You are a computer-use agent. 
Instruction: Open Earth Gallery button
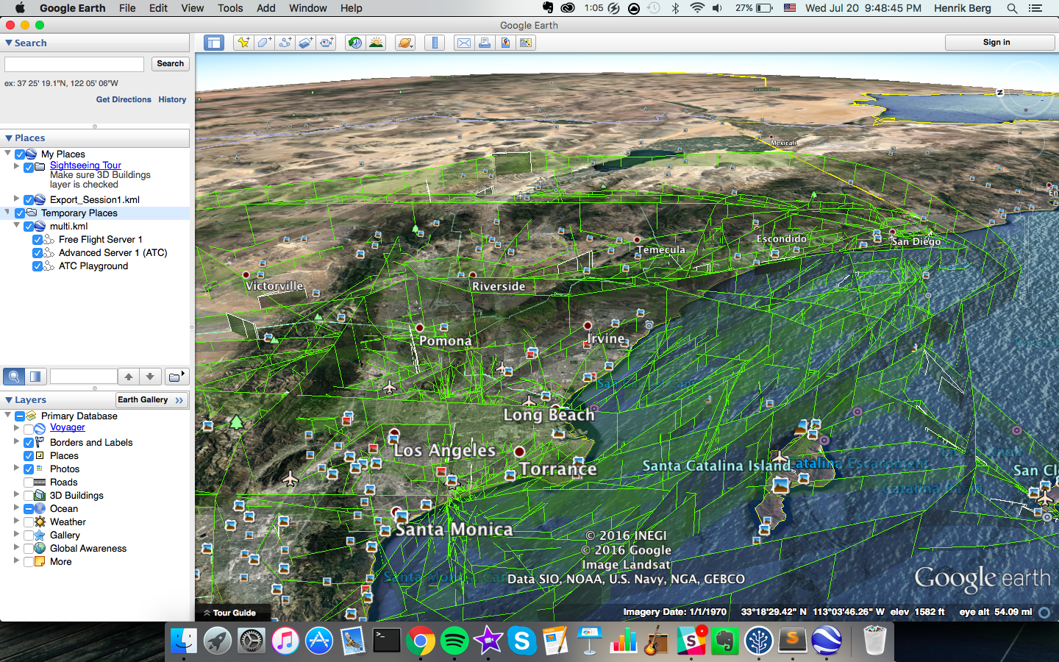pyautogui.click(x=151, y=400)
